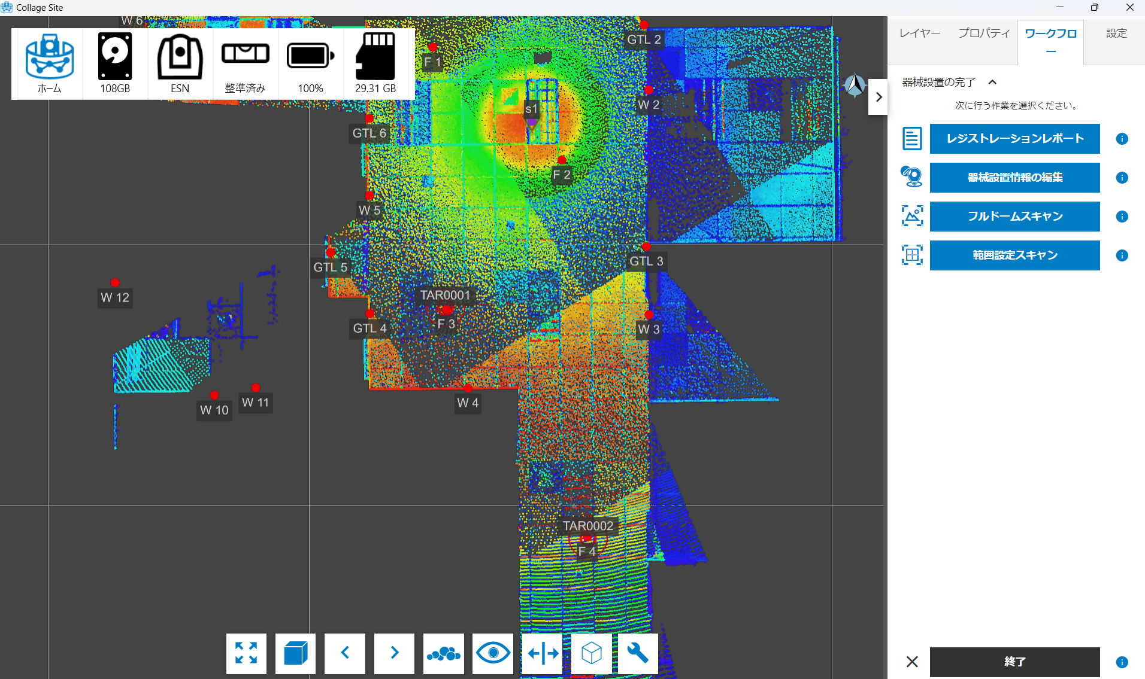Open the プロパティ tab
1145x679 pixels.
pyautogui.click(x=983, y=34)
